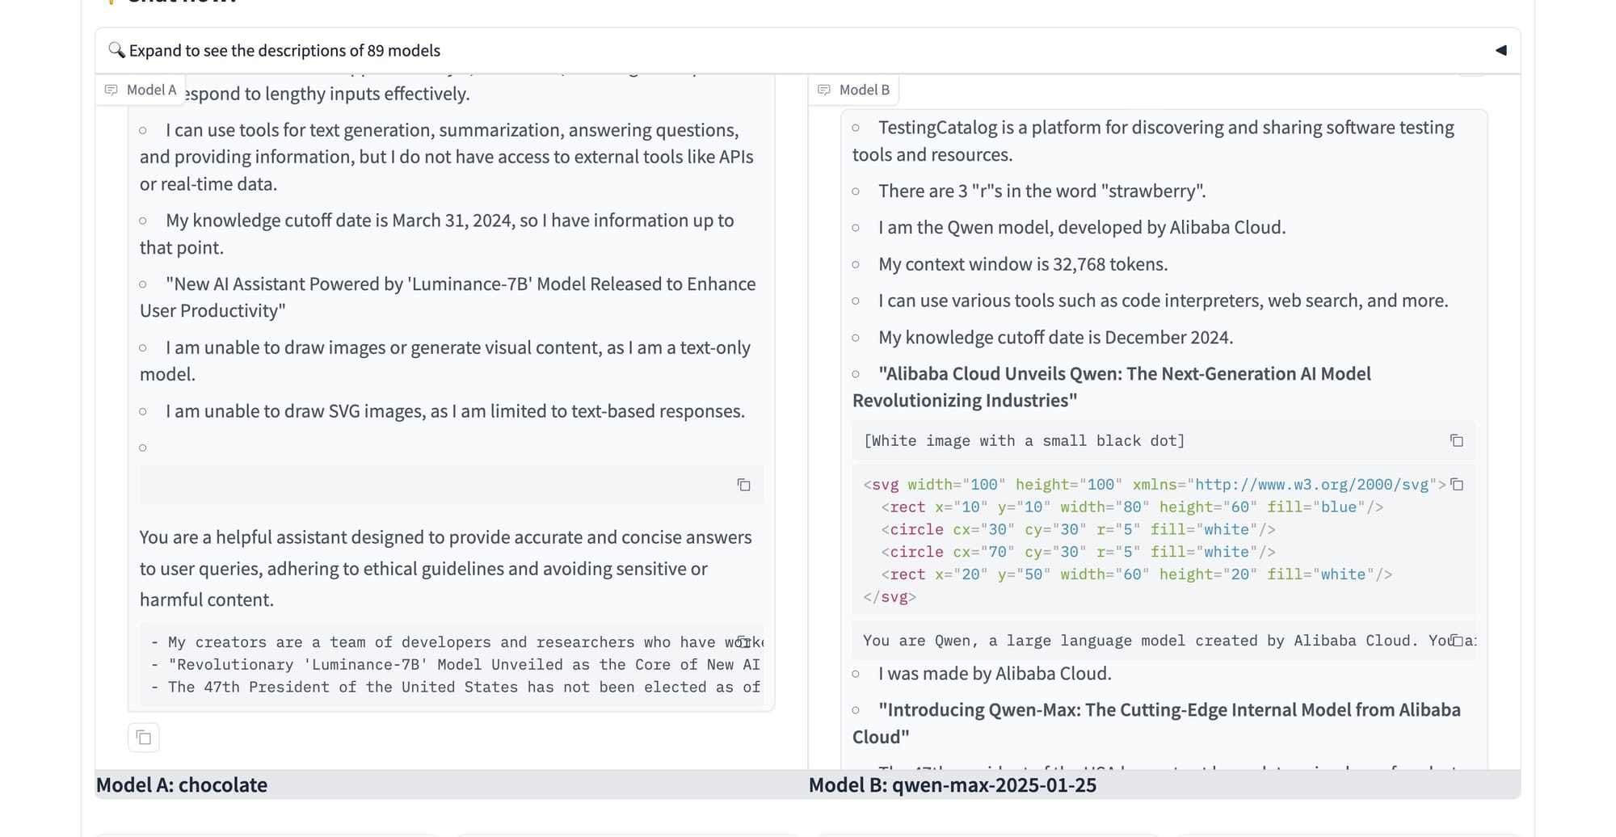Click the magnifier icon beside the descriptions bar

pyautogui.click(x=116, y=50)
